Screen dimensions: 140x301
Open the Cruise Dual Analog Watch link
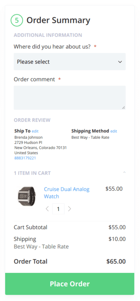66,193
